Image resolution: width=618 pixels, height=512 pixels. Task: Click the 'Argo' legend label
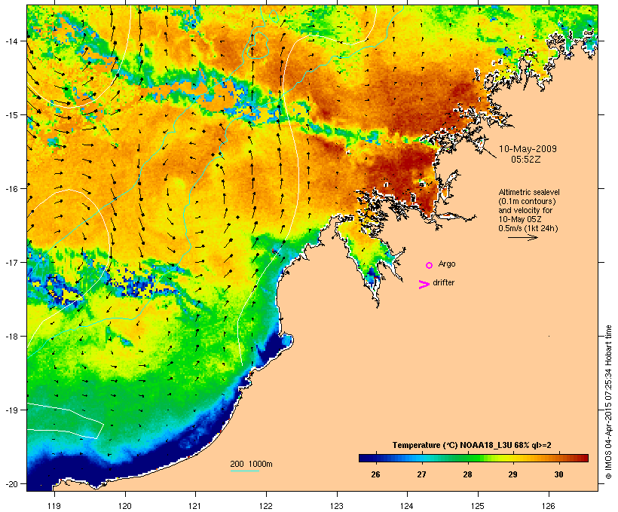point(447,264)
